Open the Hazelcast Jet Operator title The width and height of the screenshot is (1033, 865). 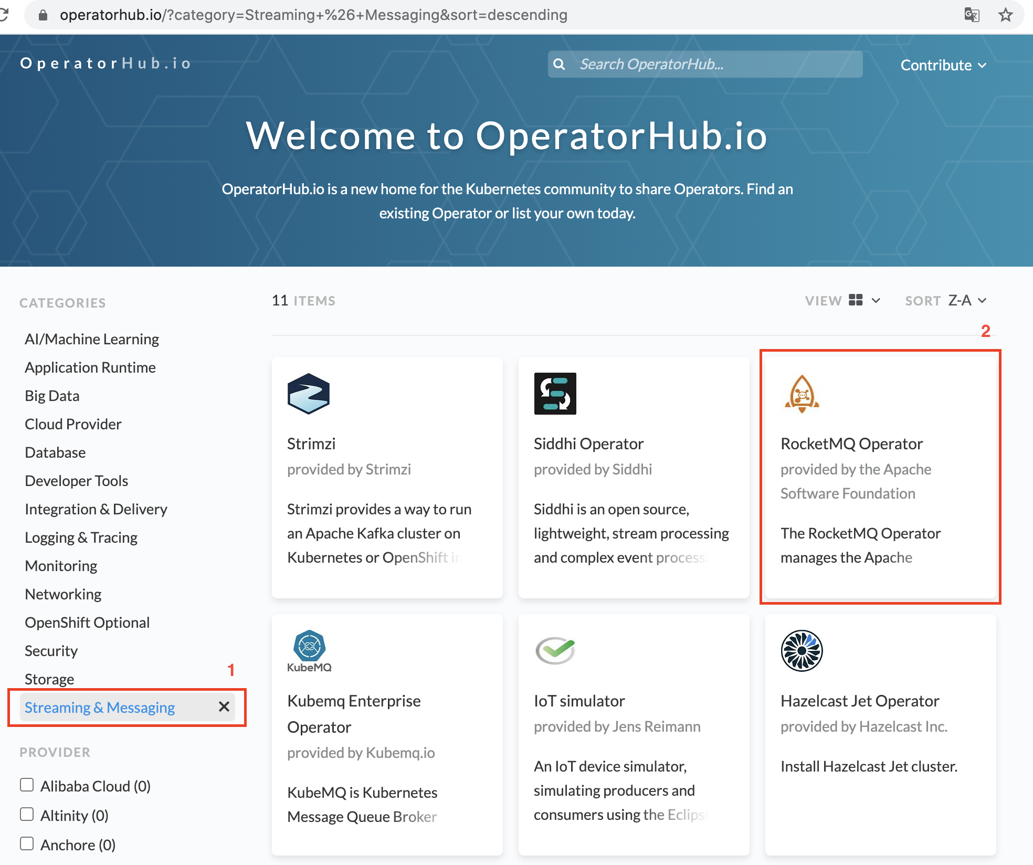860,701
